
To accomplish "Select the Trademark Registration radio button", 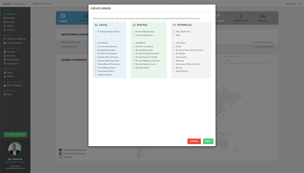I will 96,32.
